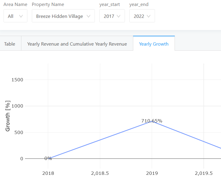Open the Area Name dropdown showing All
The image size is (221, 182).
pos(15,16)
